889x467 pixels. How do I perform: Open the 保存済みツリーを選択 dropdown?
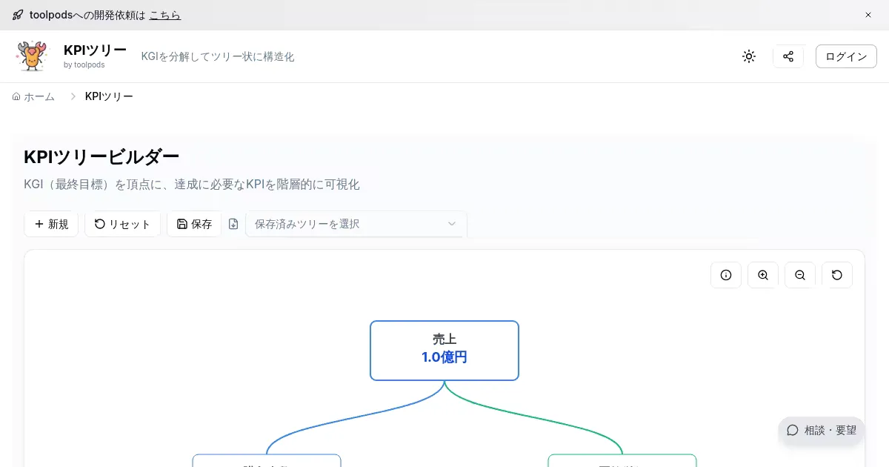356,224
